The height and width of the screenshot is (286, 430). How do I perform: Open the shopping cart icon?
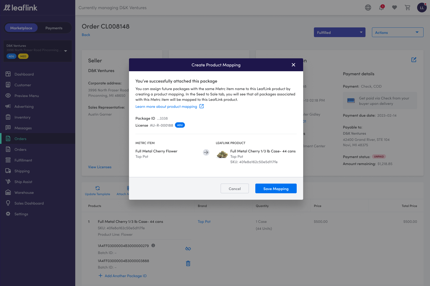[x=407, y=8]
